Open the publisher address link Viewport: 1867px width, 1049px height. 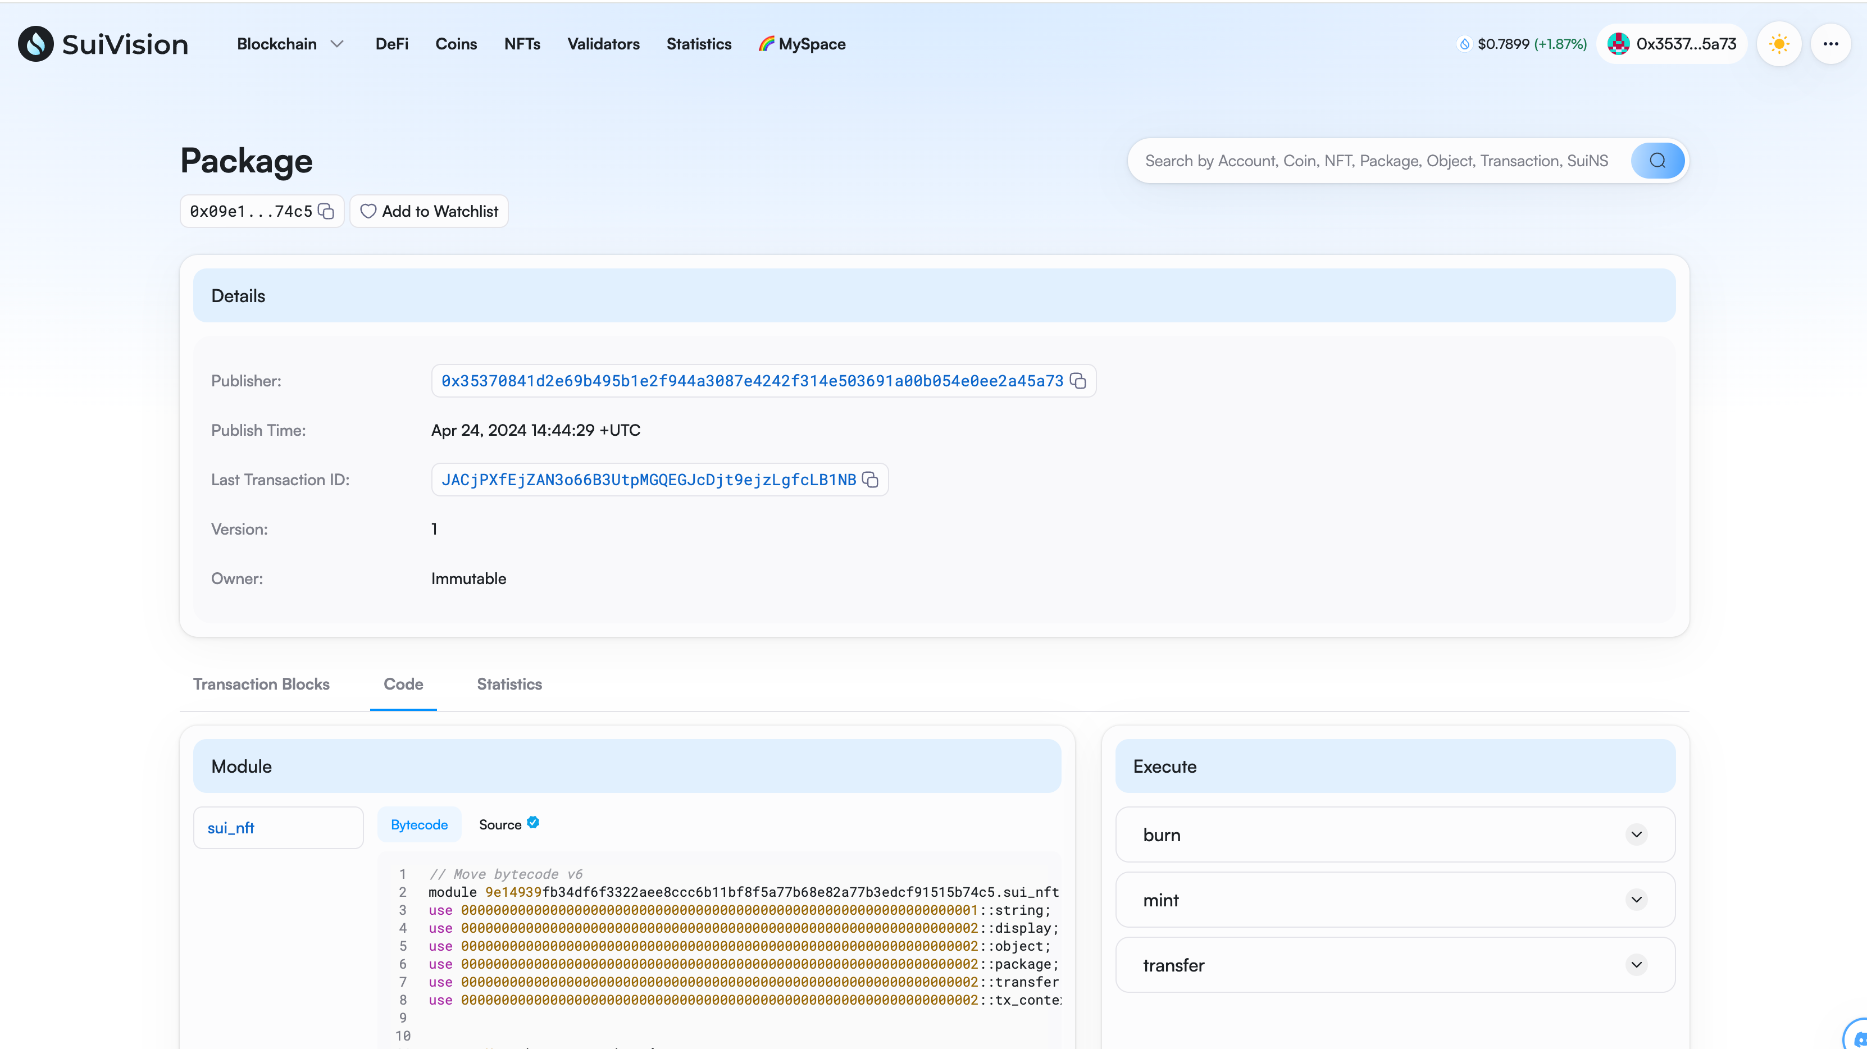(x=752, y=381)
